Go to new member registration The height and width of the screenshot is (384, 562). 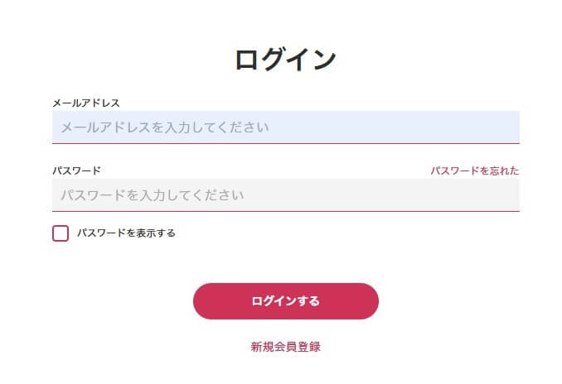click(285, 347)
